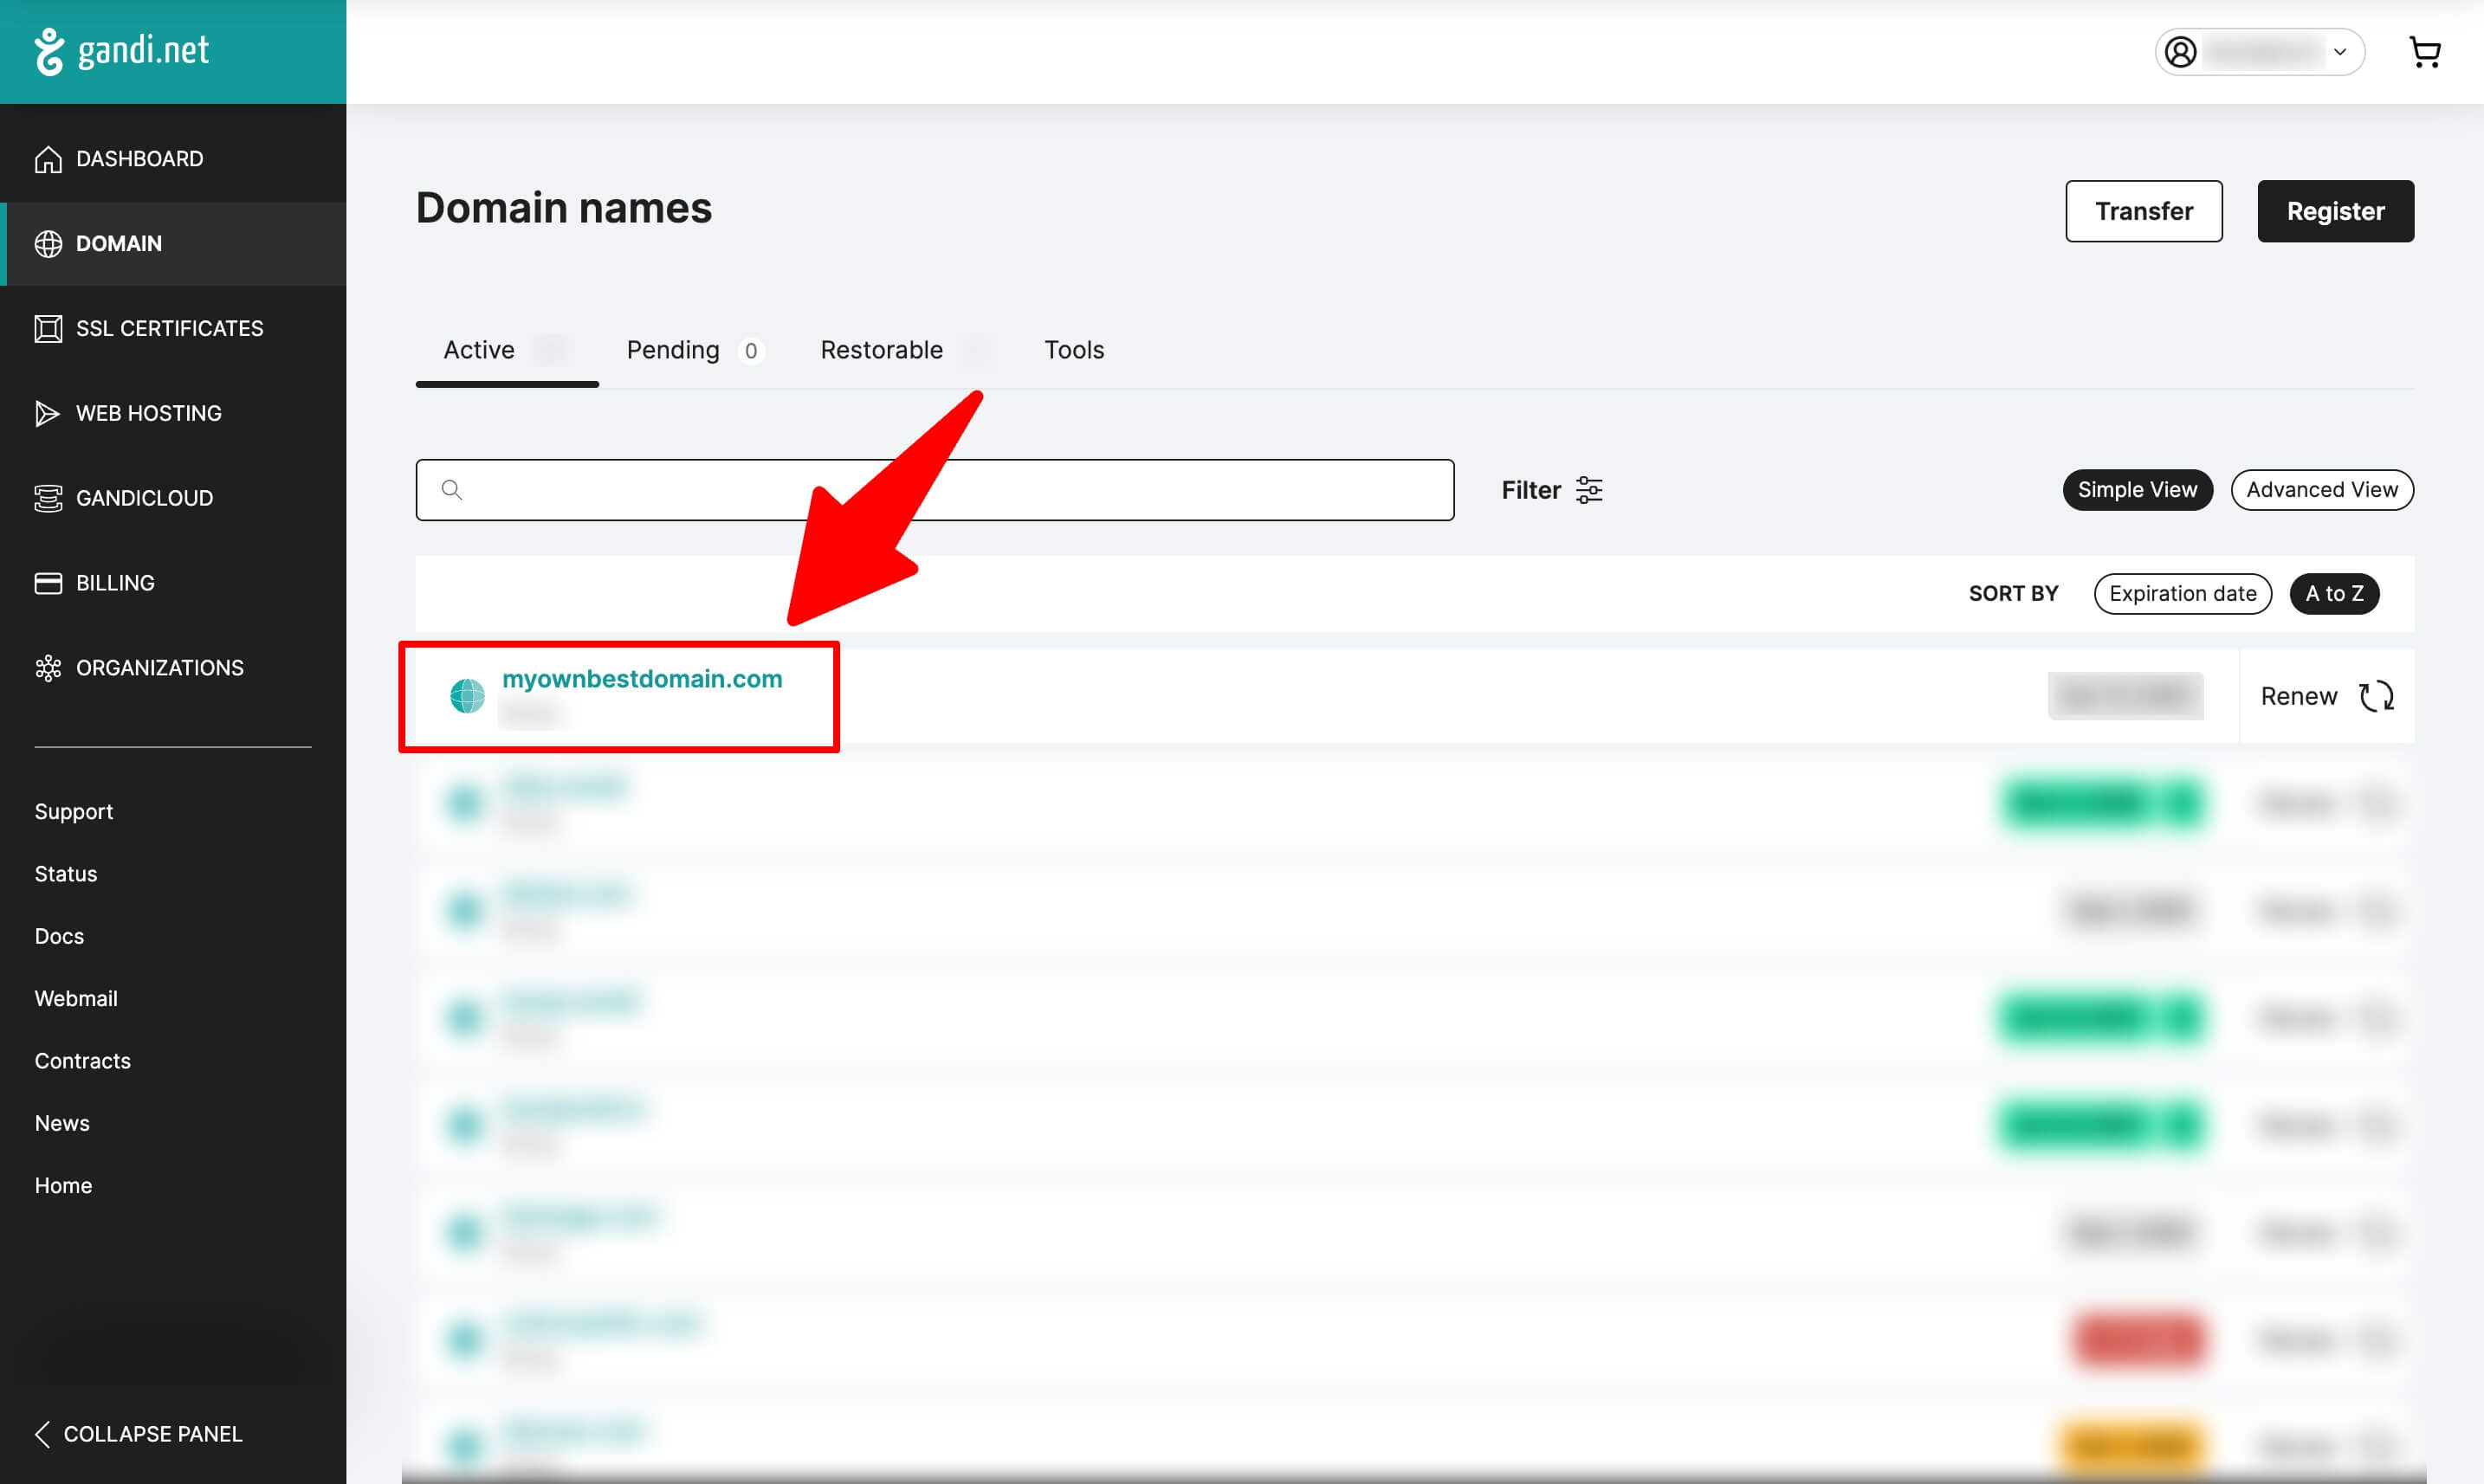The height and width of the screenshot is (1484, 2484).
Task: Switch to Advanced View
Action: (x=2321, y=490)
